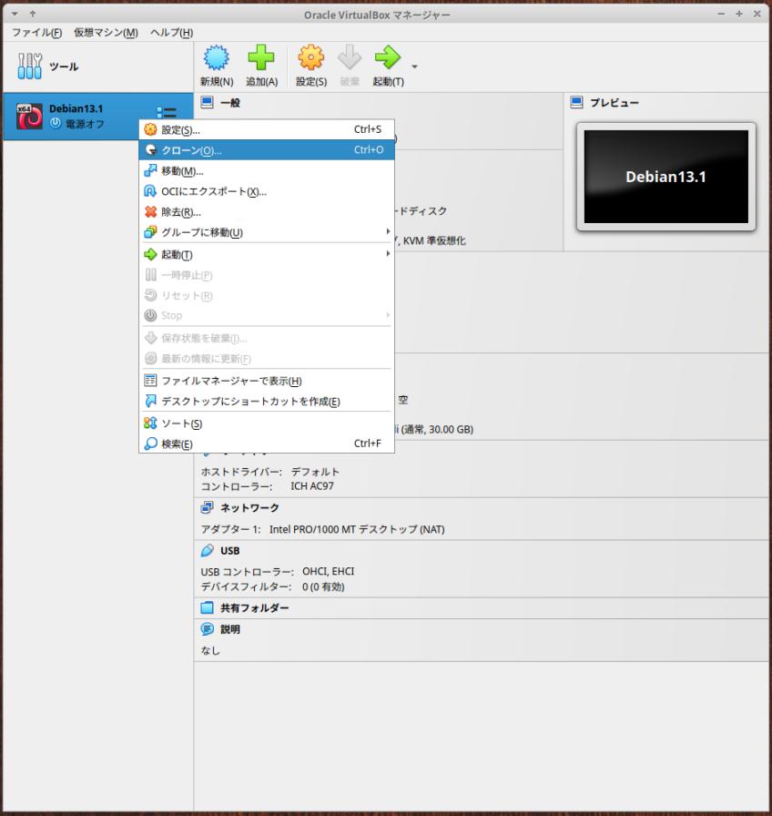Image resolution: width=772 pixels, height=816 pixels.
Task: Click the デフォルト host driver value
Action: tap(315, 472)
